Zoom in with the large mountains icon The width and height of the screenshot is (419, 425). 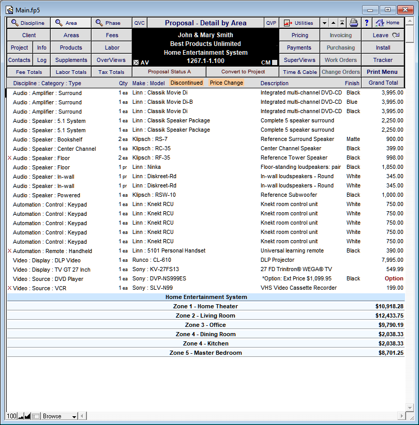pos(27,416)
